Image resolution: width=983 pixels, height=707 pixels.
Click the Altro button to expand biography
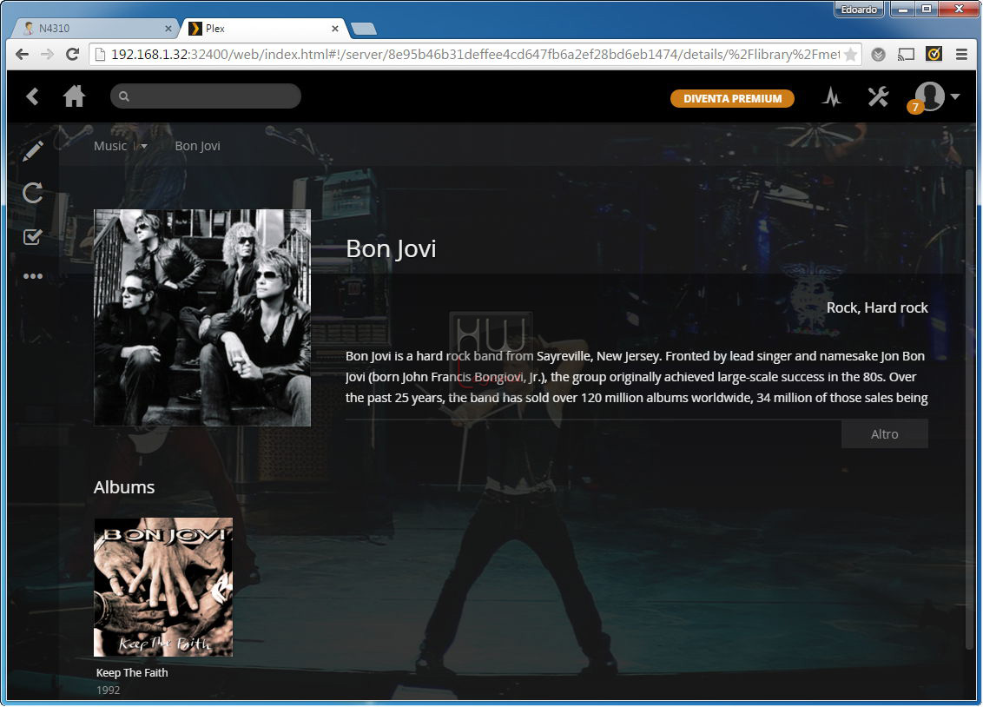coord(885,434)
